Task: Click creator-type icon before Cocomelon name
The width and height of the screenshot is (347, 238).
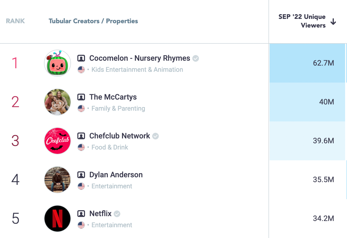Action: [x=81, y=58]
